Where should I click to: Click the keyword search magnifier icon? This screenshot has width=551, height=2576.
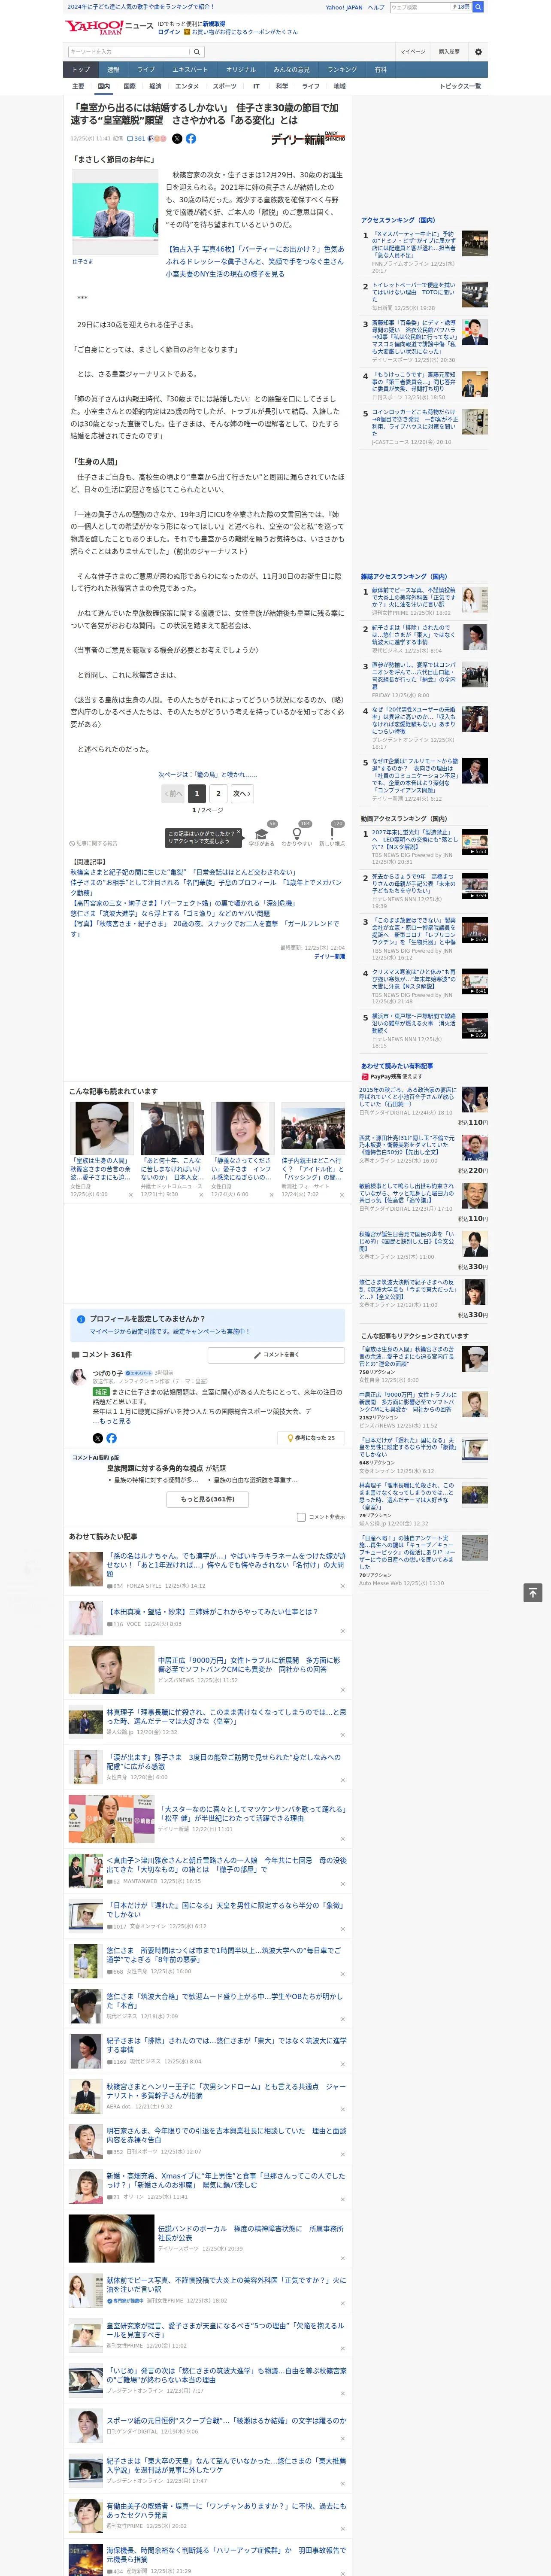pos(197,52)
